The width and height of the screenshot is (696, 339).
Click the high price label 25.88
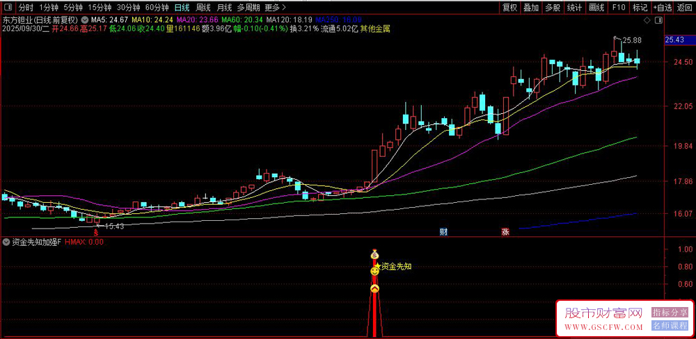(632, 41)
